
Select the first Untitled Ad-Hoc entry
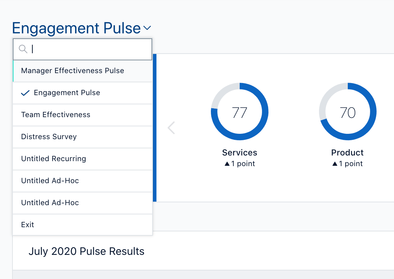point(82,181)
